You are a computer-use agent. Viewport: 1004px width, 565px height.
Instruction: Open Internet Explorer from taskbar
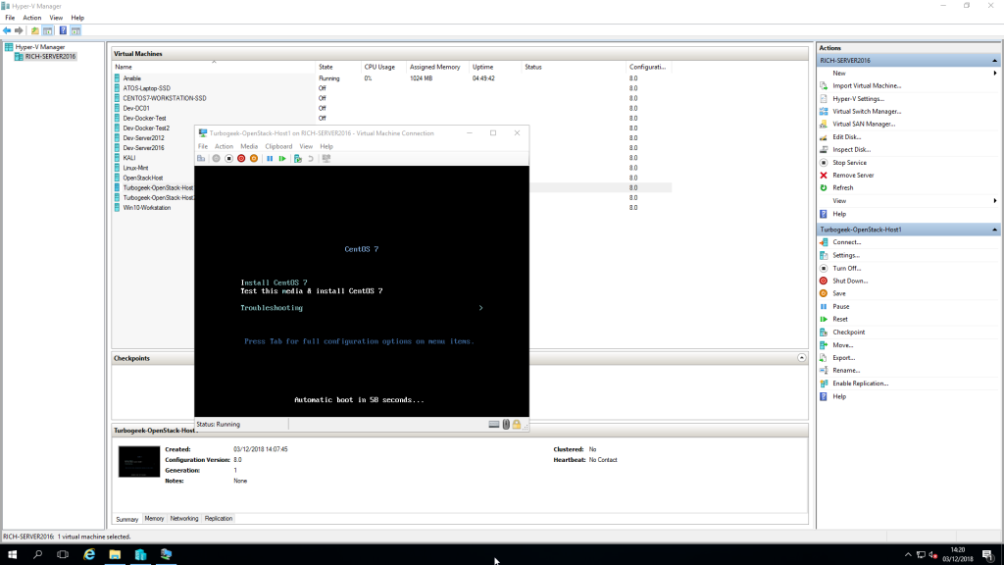pyautogui.click(x=89, y=555)
